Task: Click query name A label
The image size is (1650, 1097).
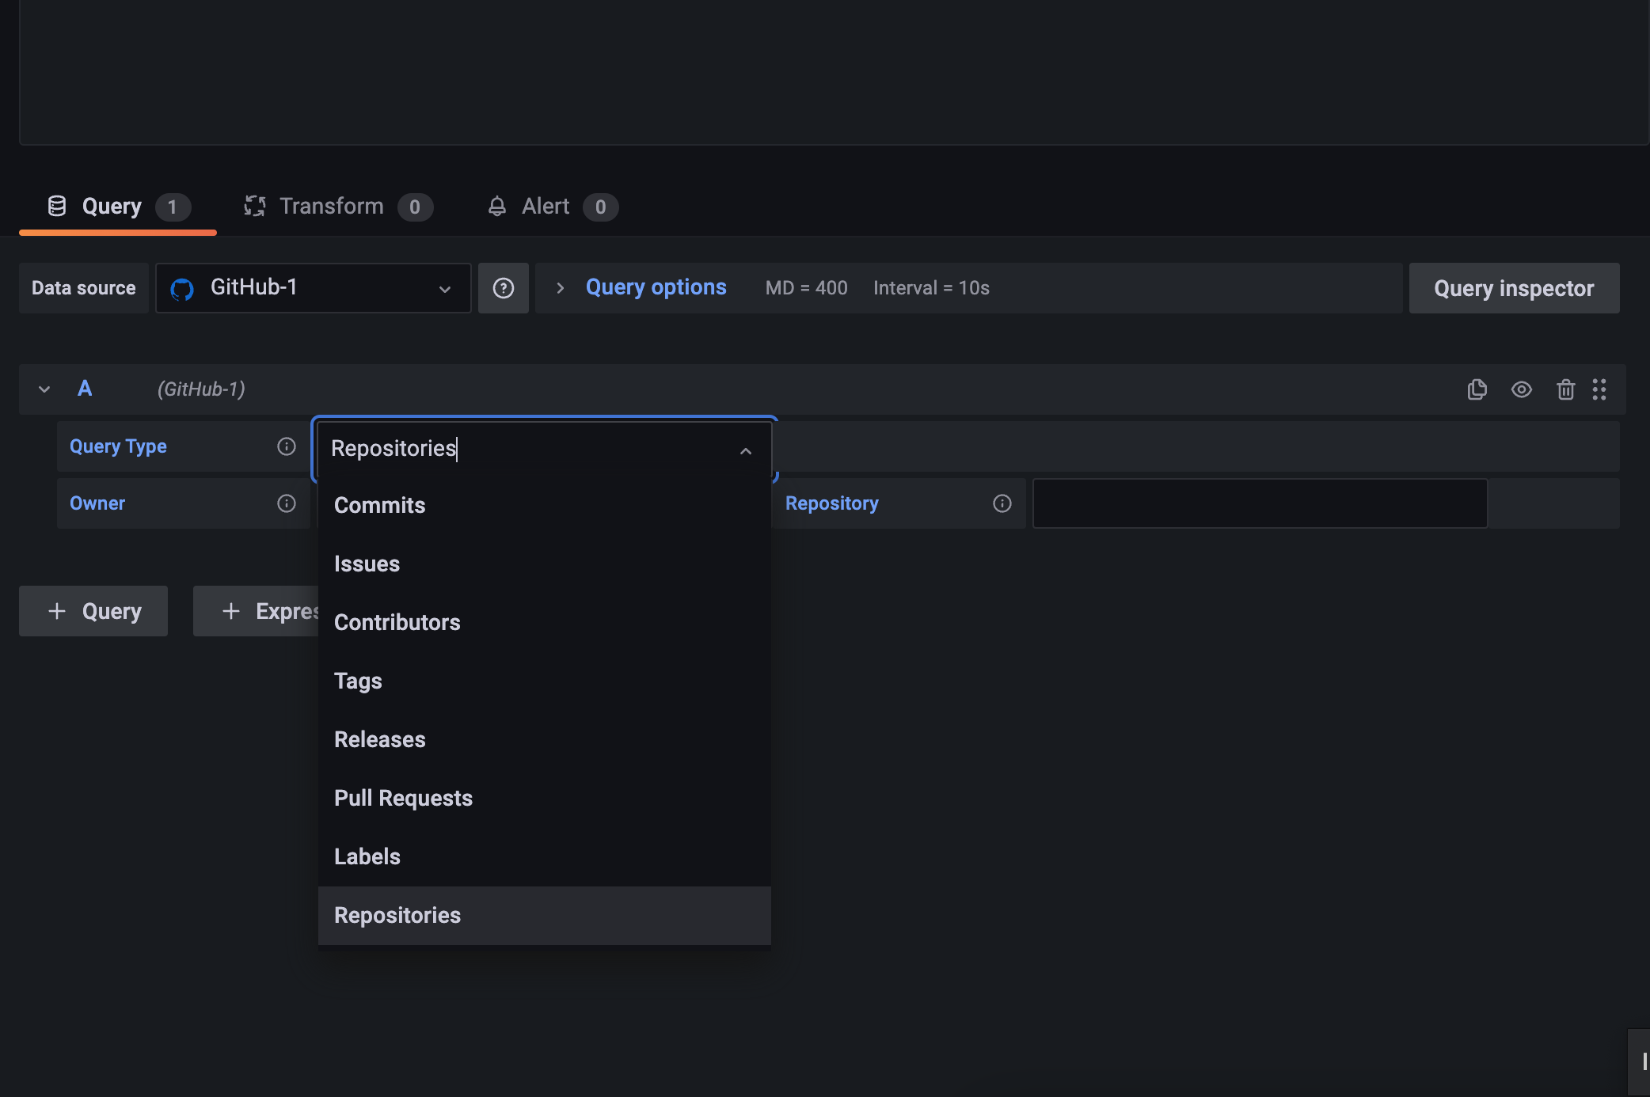Action: point(85,389)
